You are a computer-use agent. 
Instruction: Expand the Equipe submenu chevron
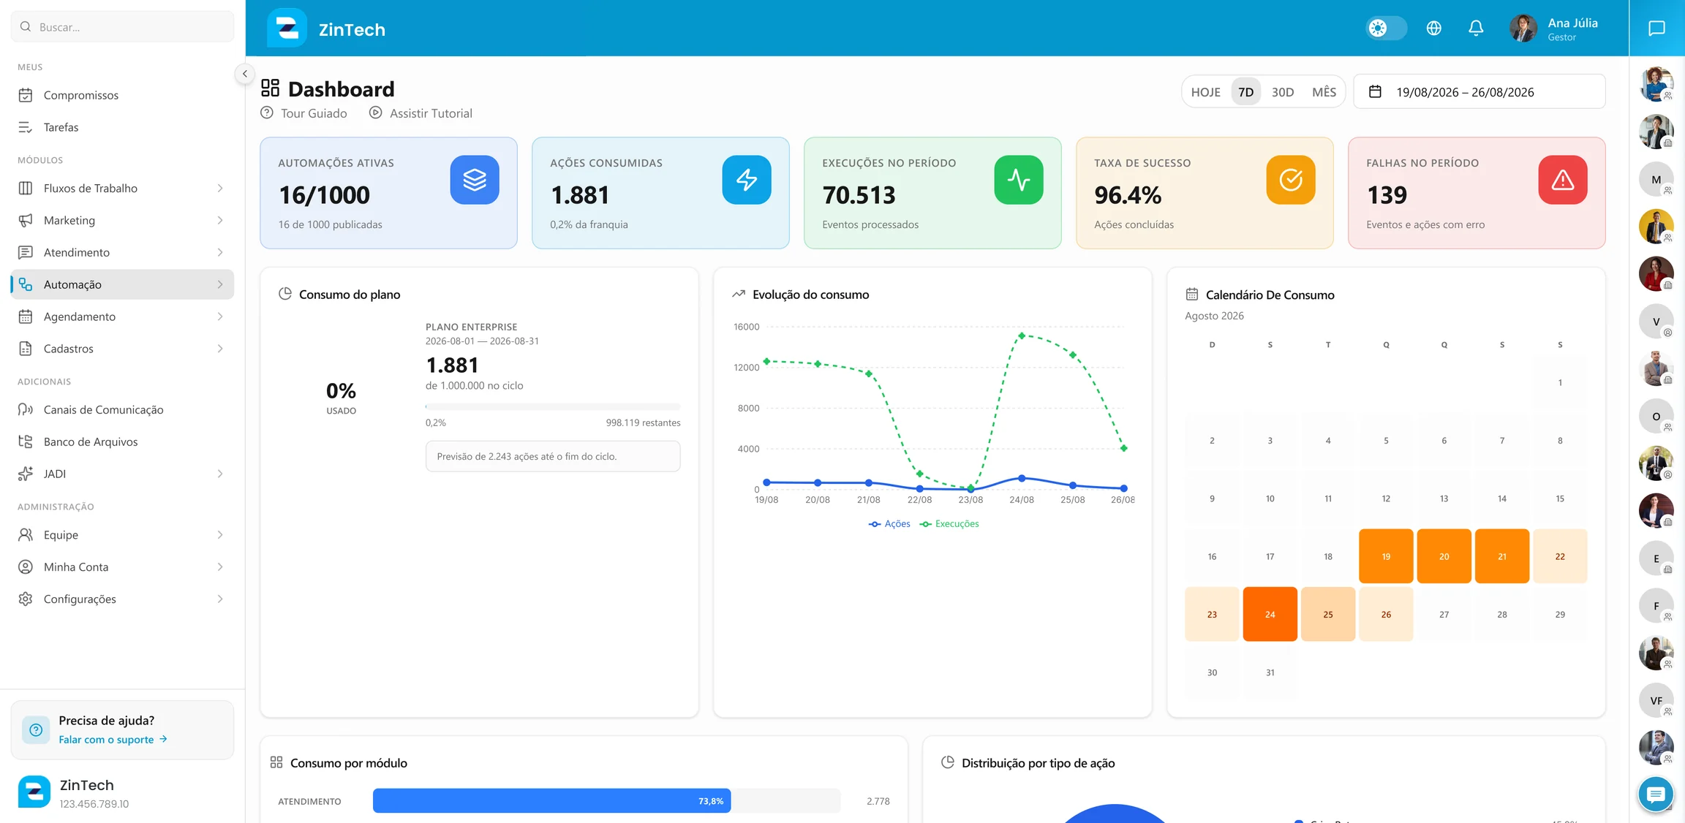220,535
